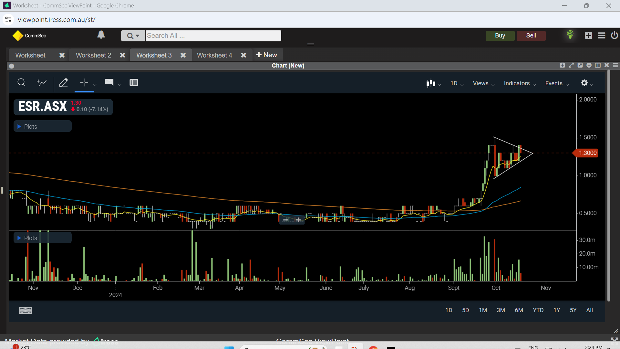Click the chart panel split columns icon
The image size is (620, 349).
tap(598, 65)
